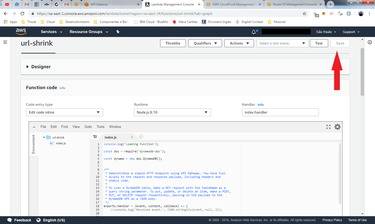Open the Qualifiers dropdown
This screenshot has width=375, height=224.
click(205, 43)
